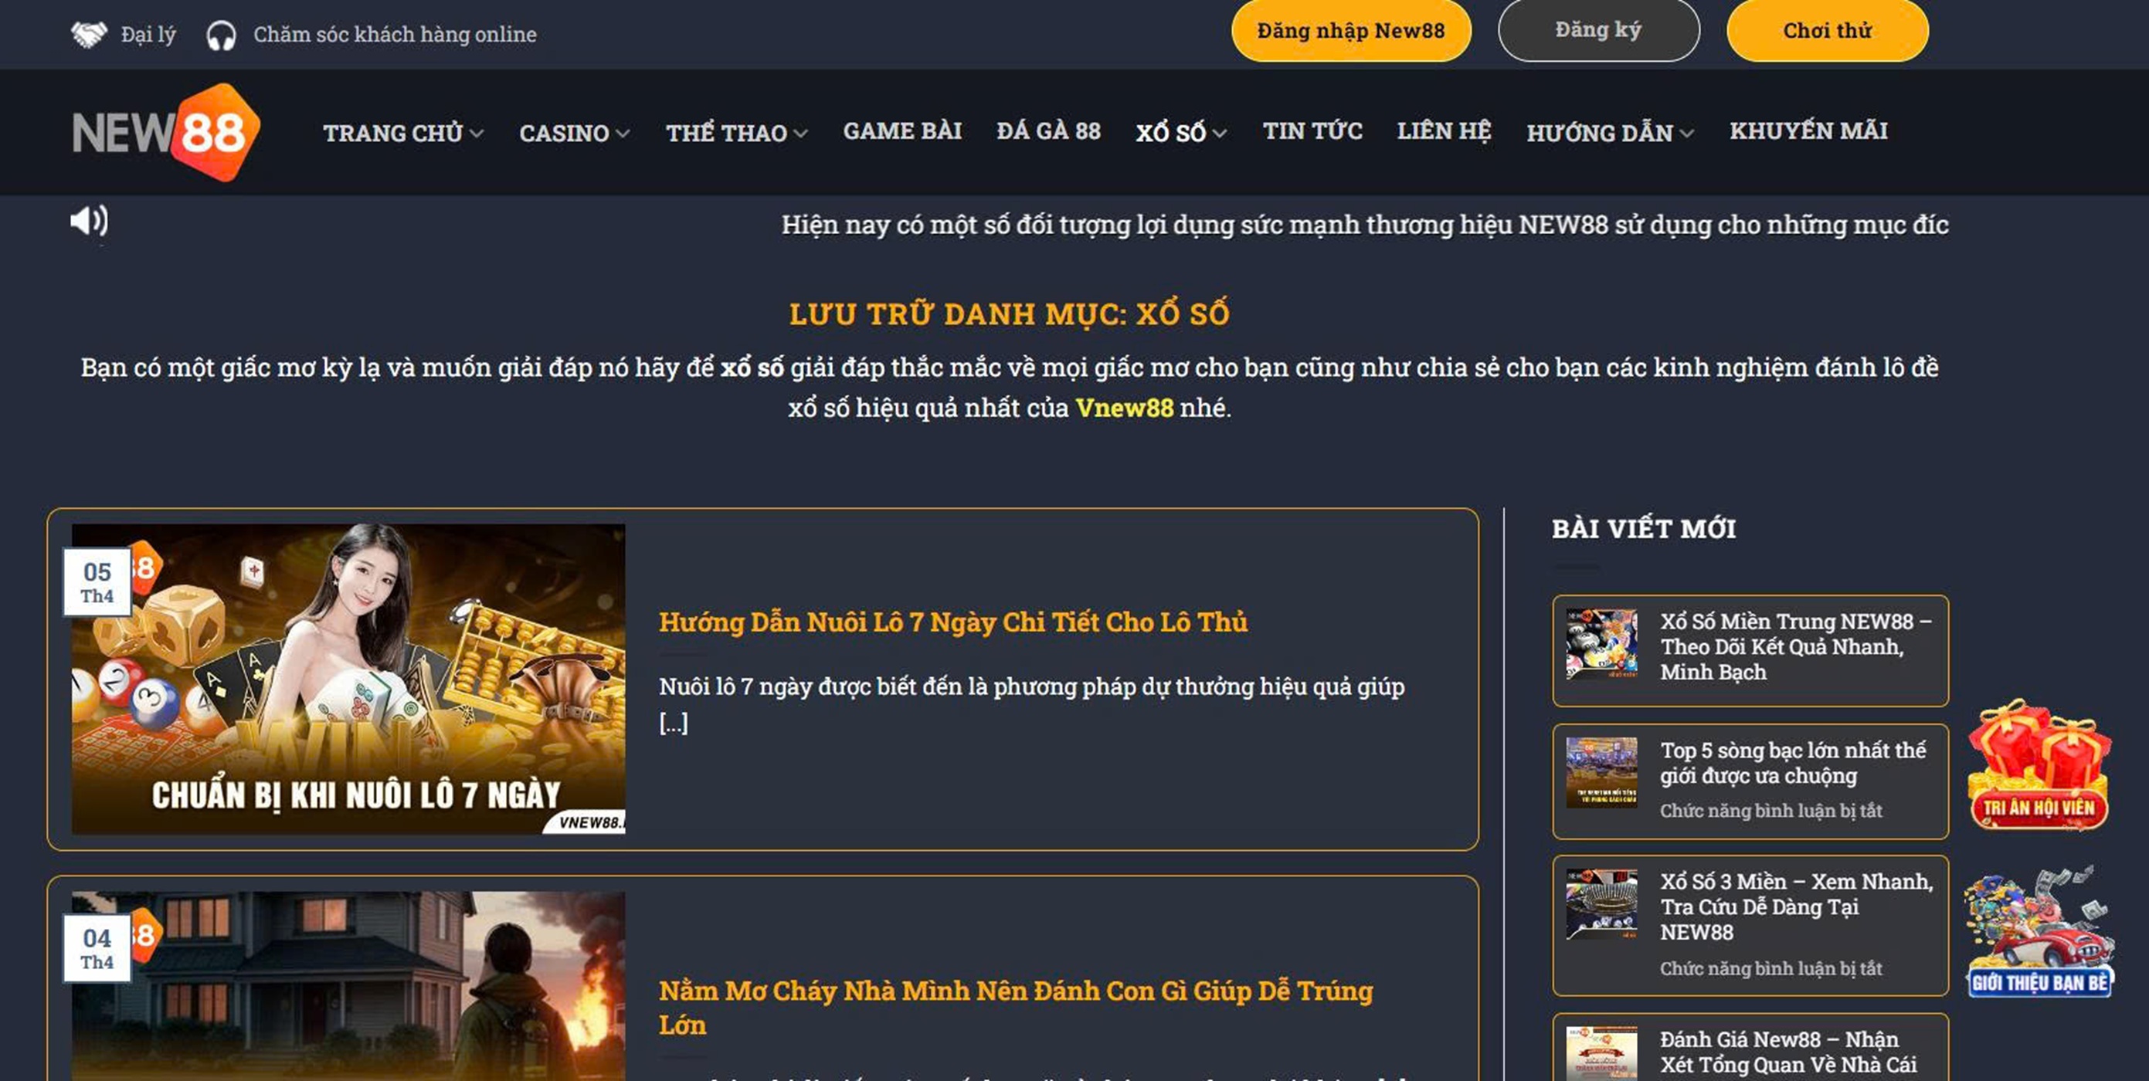The height and width of the screenshot is (1081, 2149).
Task: Open the Hướng Dẫn Nuôi Lô 7 Ngày article link
Action: pyautogui.click(x=952, y=622)
